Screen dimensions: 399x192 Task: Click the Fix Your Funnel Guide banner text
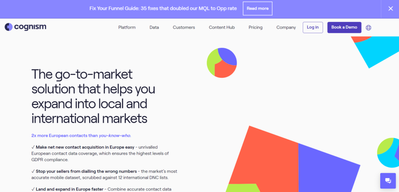coord(163,9)
